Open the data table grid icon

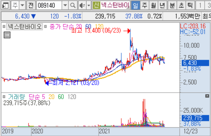coord(7,35)
